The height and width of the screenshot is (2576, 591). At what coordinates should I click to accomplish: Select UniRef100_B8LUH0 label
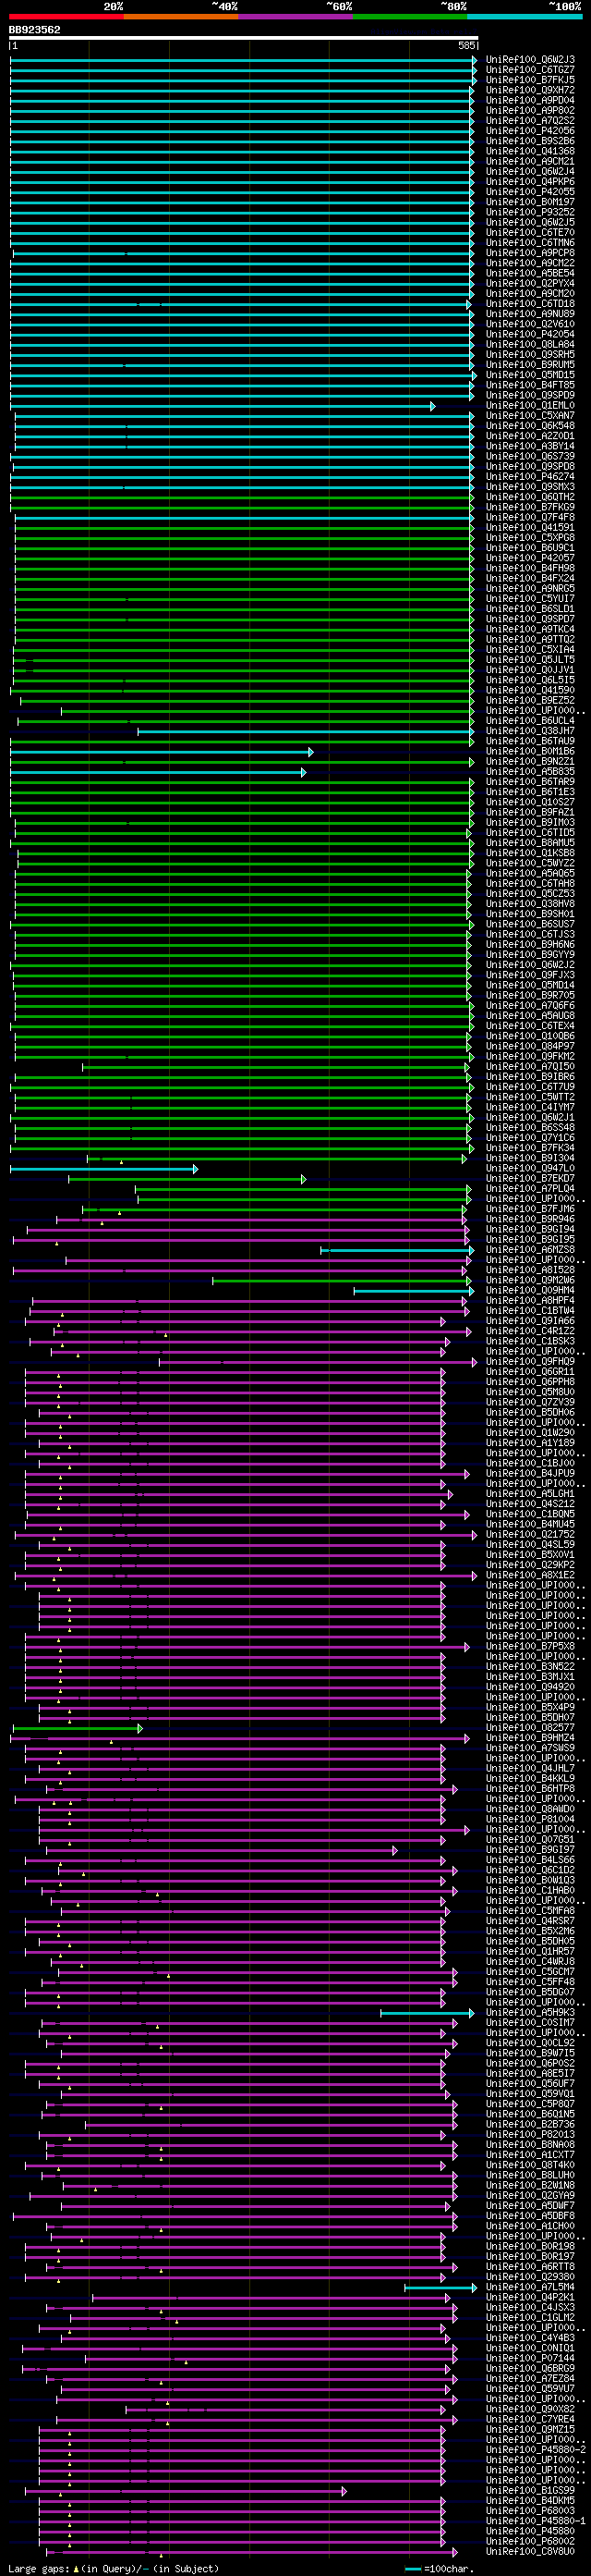click(530, 2175)
